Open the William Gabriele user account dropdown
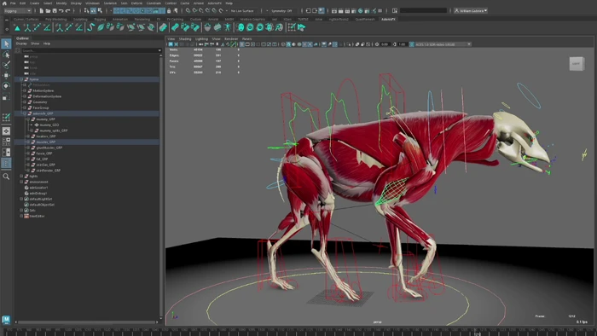The image size is (597, 336). pyautogui.click(x=471, y=10)
